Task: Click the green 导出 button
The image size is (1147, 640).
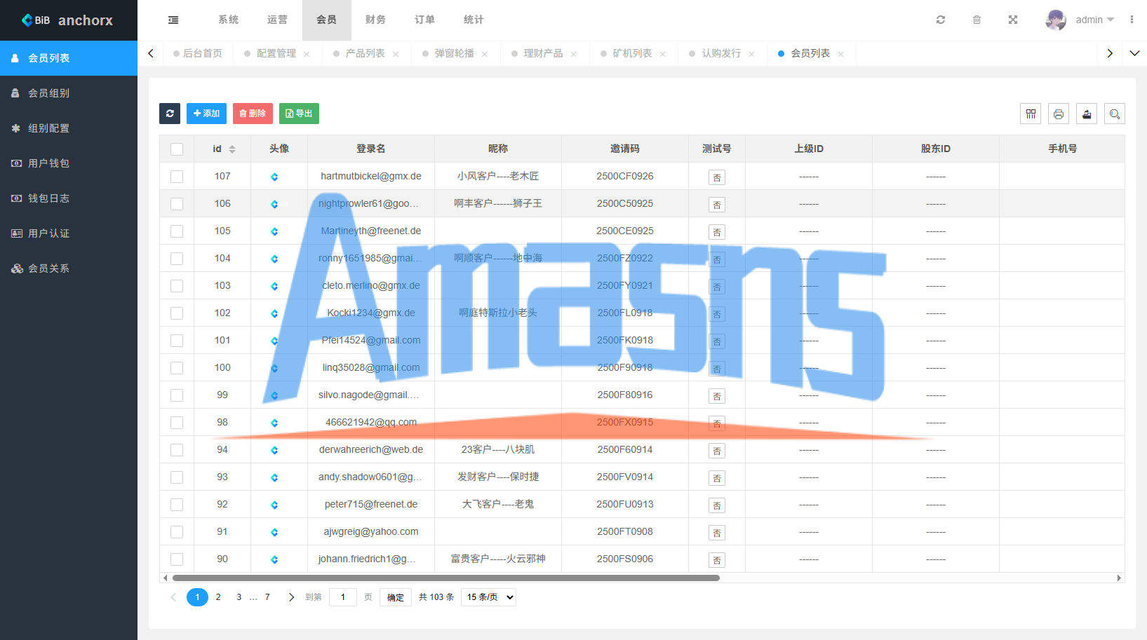Action: tap(299, 114)
